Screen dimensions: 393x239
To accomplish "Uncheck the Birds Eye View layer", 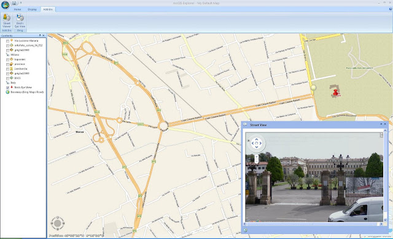I will [x=7, y=88].
